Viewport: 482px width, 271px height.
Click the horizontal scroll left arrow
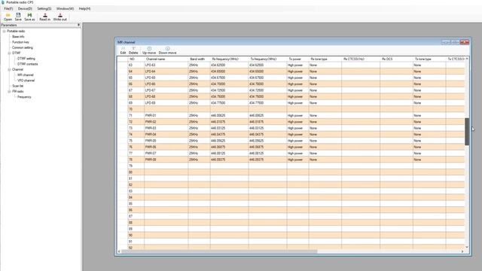pos(119,251)
